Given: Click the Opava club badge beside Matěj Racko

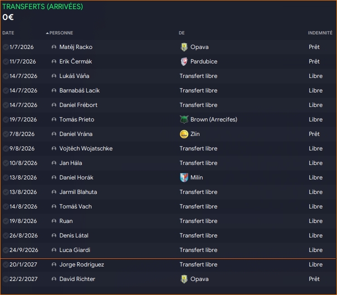Looking at the screenshot, I should pyautogui.click(x=184, y=47).
